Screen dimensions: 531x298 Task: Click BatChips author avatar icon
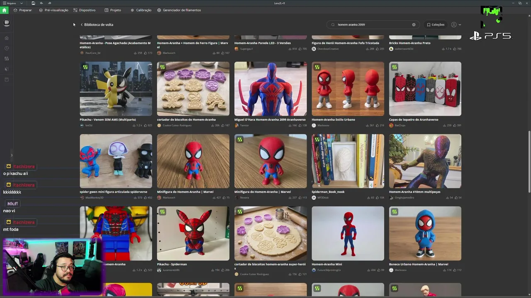pyautogui.click(x=391, y=125)
